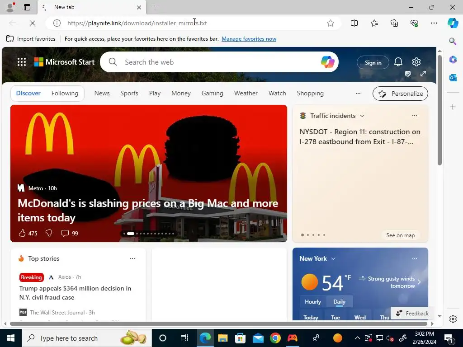This screenshot has width=463, height=347.
Task: Open the Edge profile icon
Action: tap(10, 7)
